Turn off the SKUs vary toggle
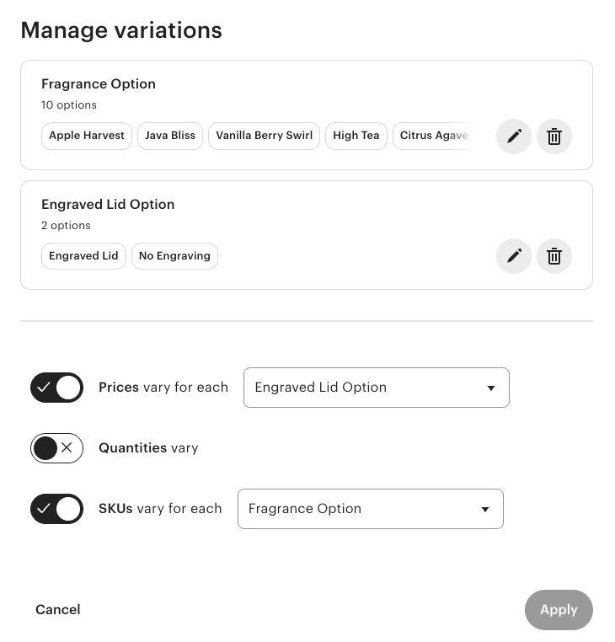 tap(56, 509)
